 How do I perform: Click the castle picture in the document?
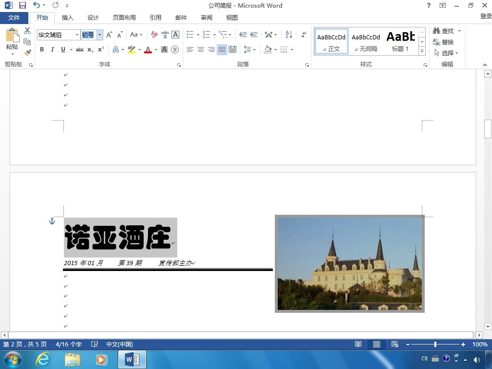coord(350,264)
